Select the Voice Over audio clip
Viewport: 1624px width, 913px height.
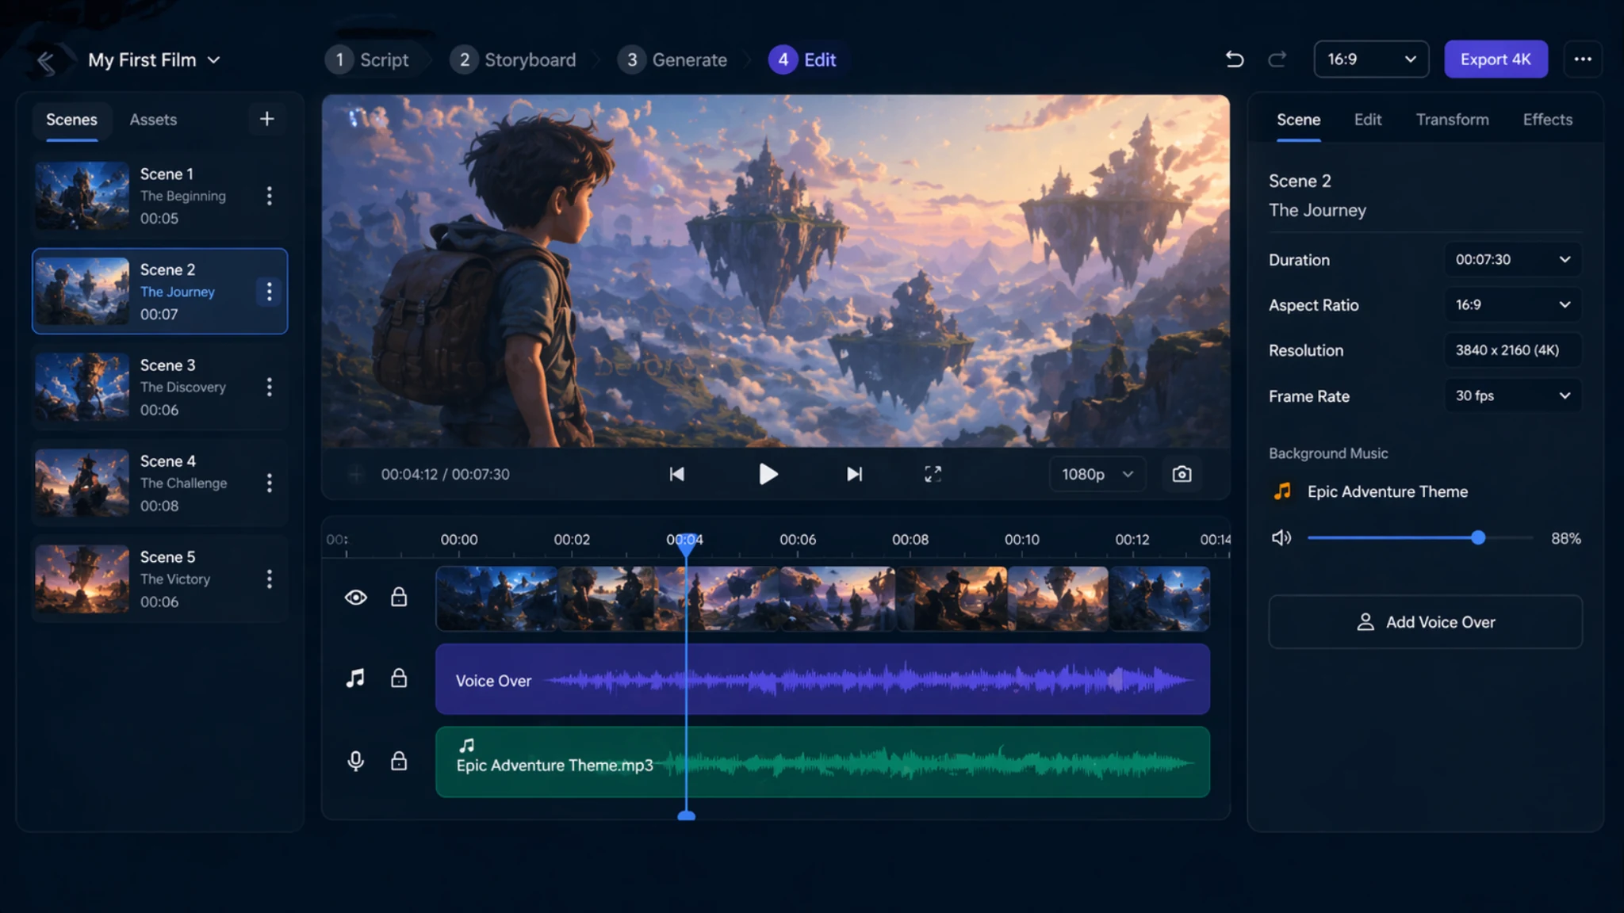pos(822,679)
